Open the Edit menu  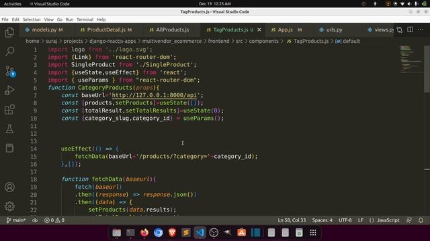15,19
